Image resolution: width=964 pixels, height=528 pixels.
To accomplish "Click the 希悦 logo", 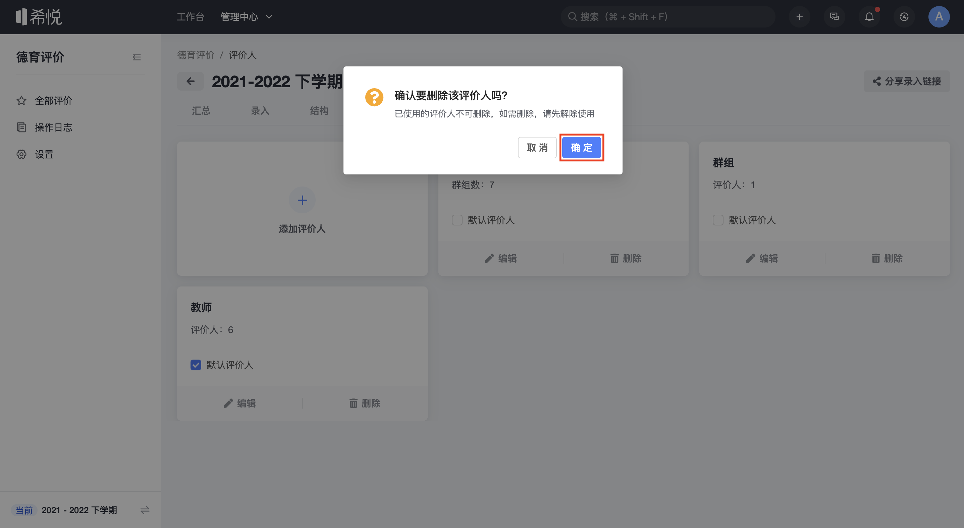I will click(x=39, y=17).
